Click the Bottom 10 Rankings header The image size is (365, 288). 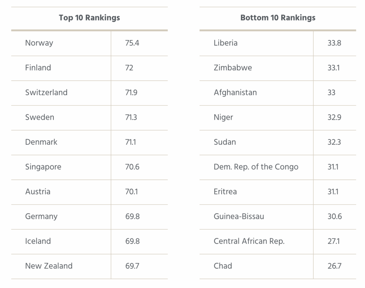coord(278,18)
